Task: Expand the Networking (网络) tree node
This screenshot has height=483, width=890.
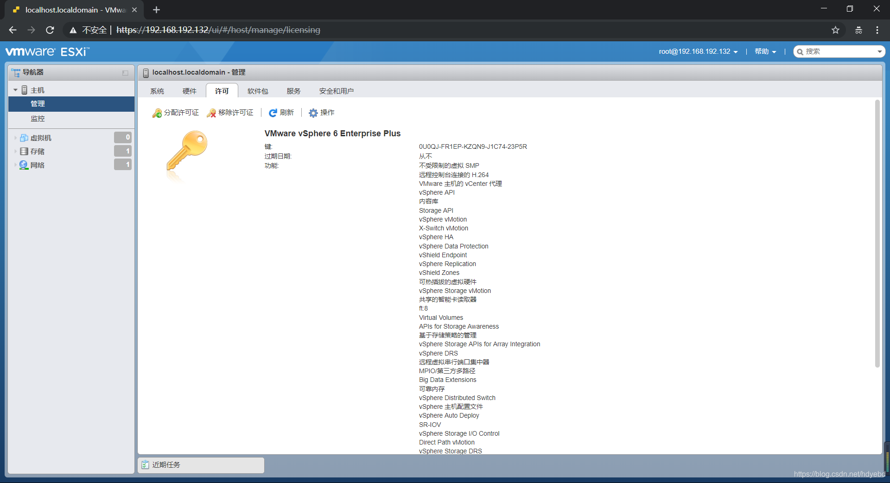Action: [x=15, y=165]
